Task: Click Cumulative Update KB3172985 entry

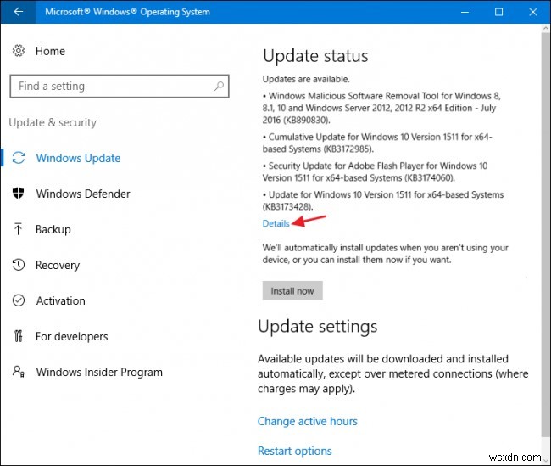Action: (377, 143)
